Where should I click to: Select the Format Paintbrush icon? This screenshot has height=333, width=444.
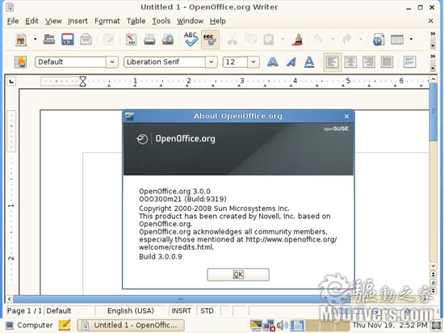coord(297,40)
